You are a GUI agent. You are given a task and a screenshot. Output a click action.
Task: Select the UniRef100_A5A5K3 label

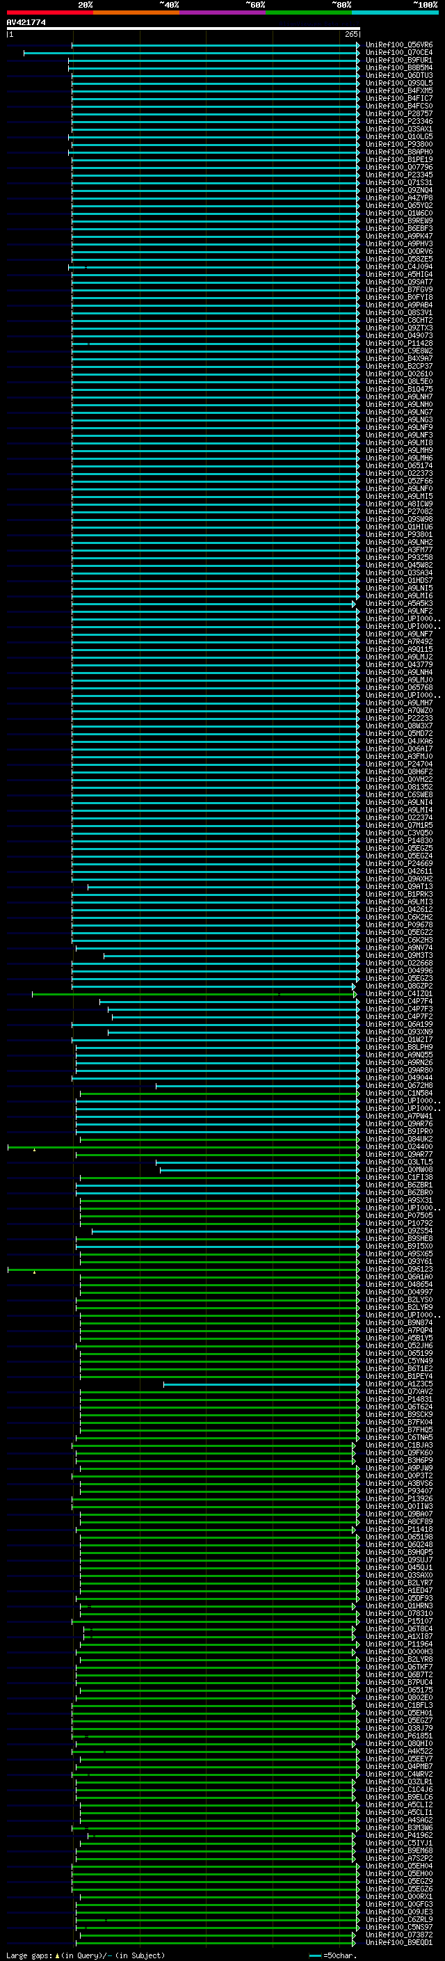tap(398, 604)
